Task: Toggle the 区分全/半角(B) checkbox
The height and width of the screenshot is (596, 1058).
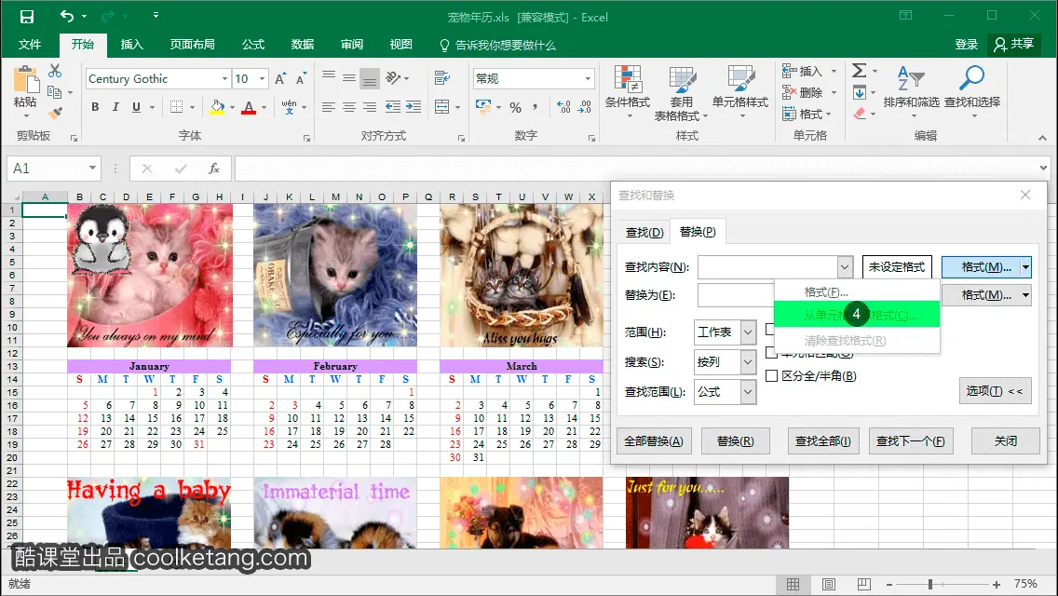Action: click(772, 376)
